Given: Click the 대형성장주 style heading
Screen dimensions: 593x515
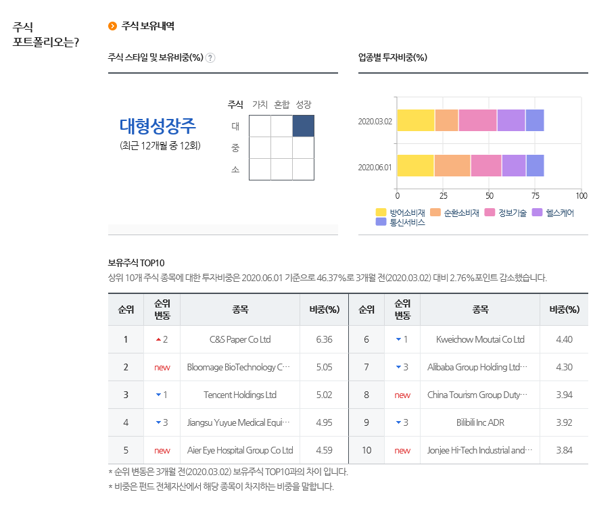Looking at the screenshot, I should [x=158, y=126].
